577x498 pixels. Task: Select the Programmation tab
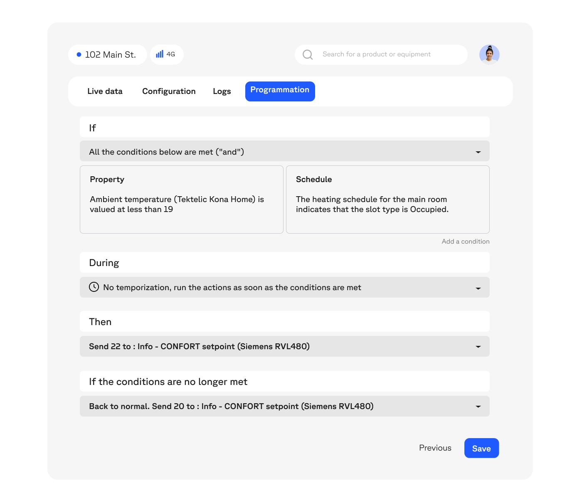(280, 91)
